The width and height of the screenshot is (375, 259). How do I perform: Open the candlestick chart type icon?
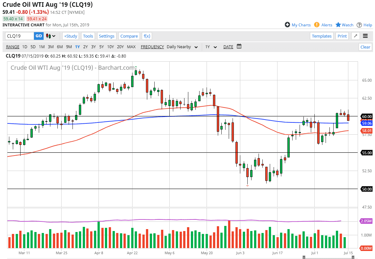tap(48, 36)
